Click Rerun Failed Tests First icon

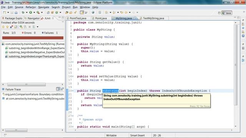25,27
